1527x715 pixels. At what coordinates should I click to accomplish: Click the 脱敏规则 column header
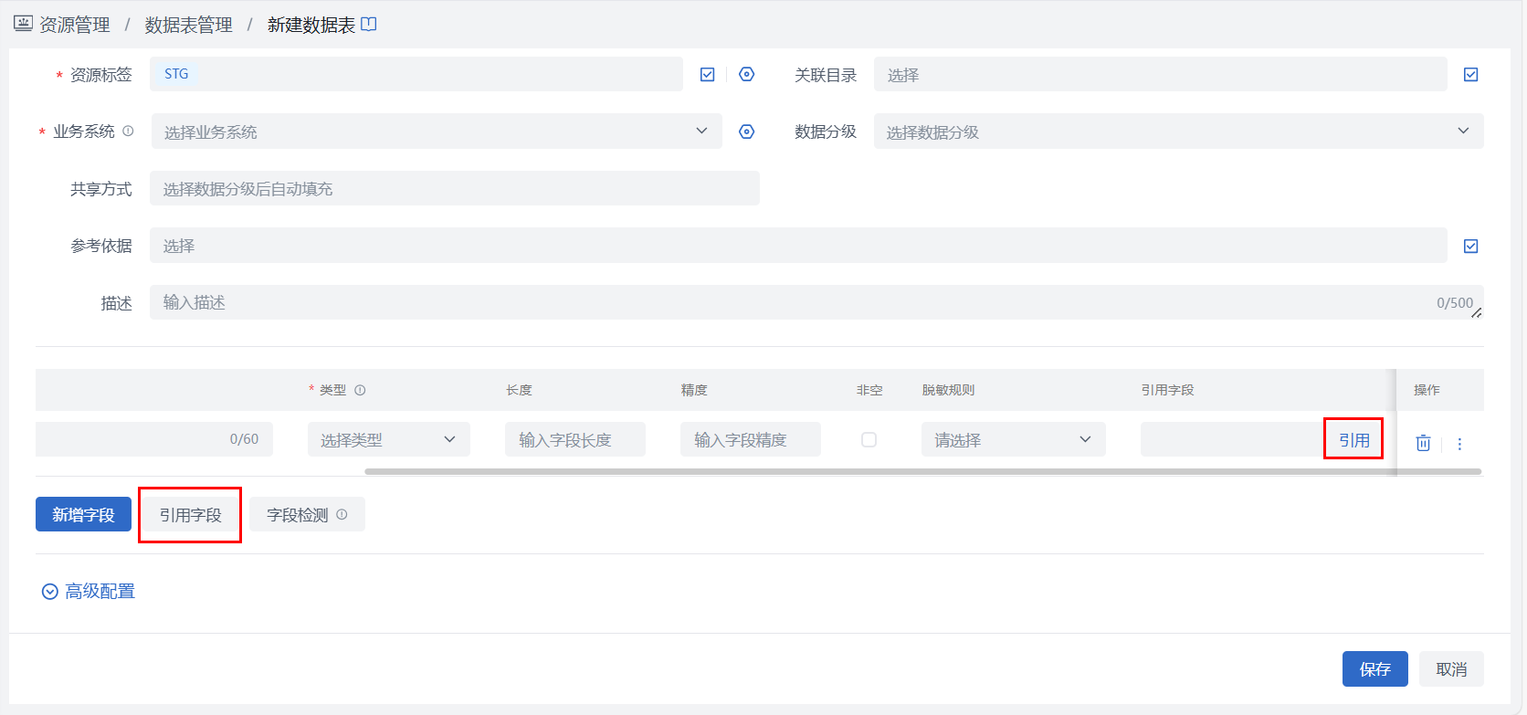(x=948, y=390)
